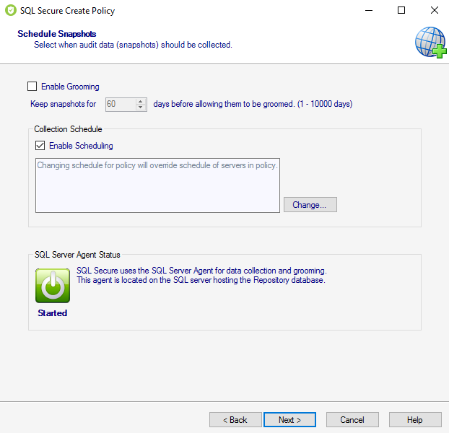This screenshot has height=433, width=449.
Task: Click the '(1 - 10000 days)' range text
Action: 325,104
